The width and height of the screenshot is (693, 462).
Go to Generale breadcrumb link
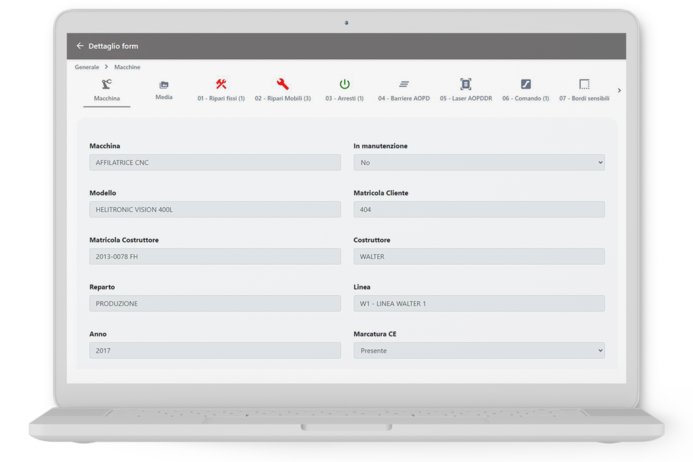(x=87, y=67)
